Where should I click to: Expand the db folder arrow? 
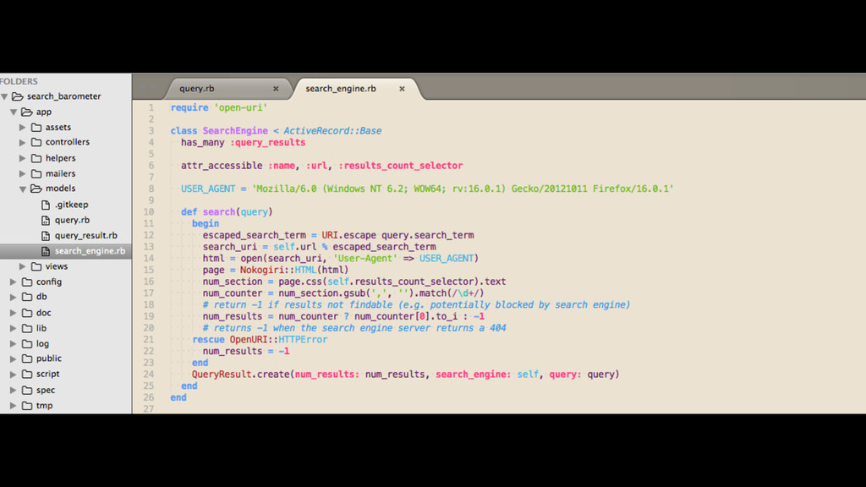pyautogui.click(x=14, y=297)
